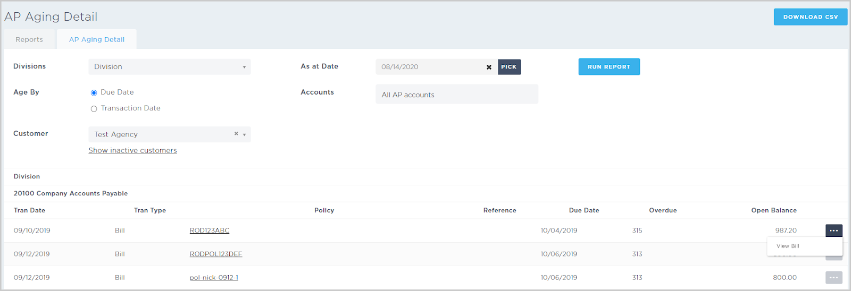Image resolution: width=851 pixels, height=291 pixels.
Task: Open actions menu for the 987.20 bill
Action: click(x=833, y=230)
